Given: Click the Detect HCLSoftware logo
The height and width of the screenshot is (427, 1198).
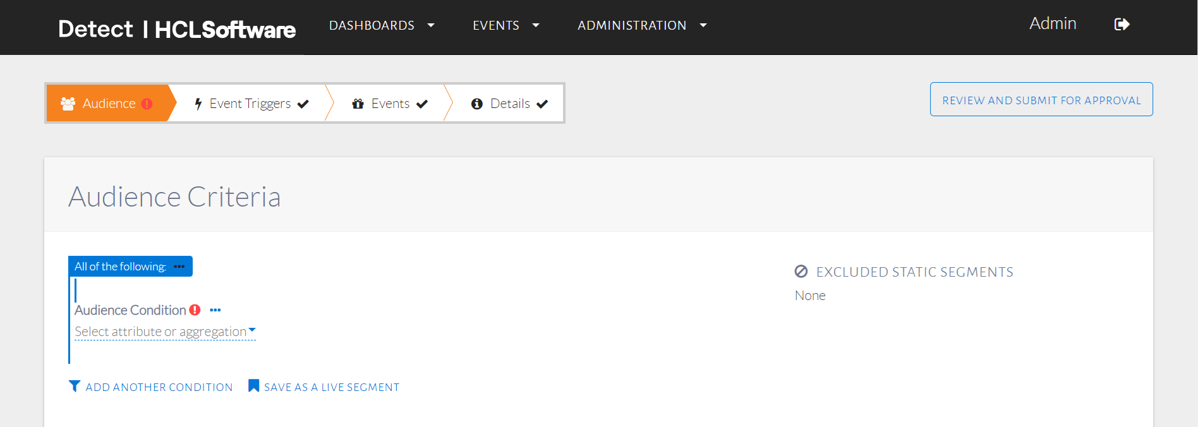Looking at the screenshot, I should pos(177,29).
